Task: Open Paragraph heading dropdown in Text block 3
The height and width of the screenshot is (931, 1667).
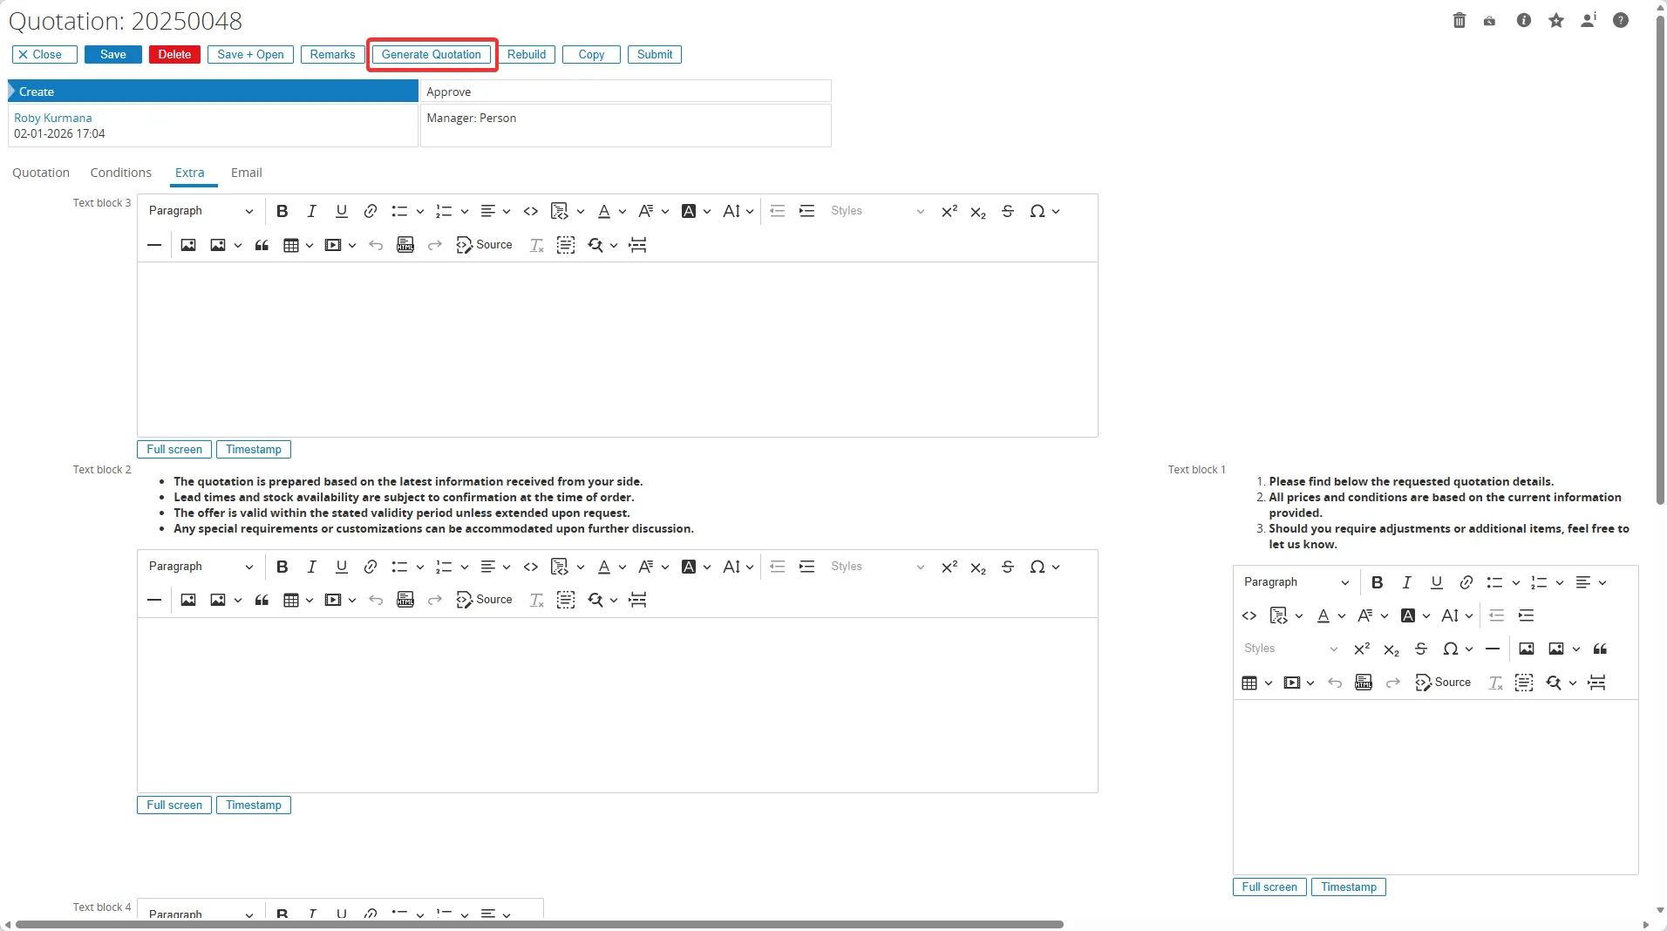Action: pyautogui.click(x=201, y=211)
